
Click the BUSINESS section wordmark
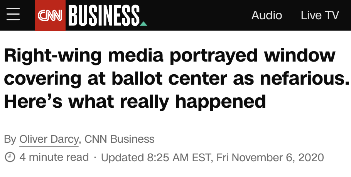point(104,15)
